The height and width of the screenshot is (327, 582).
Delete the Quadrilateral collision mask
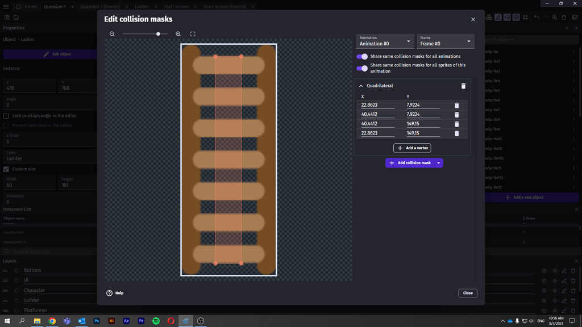click(x=463, y=86)
